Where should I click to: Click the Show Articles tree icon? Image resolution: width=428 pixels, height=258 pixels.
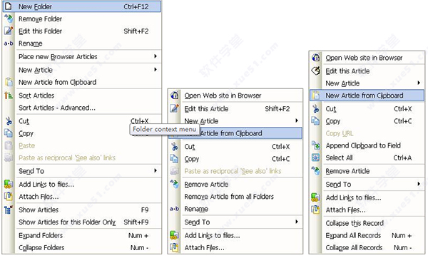pos(9,210)
